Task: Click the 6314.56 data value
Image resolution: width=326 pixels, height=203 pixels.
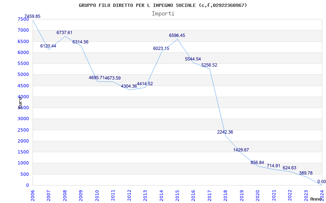Action: click(80, 42)
